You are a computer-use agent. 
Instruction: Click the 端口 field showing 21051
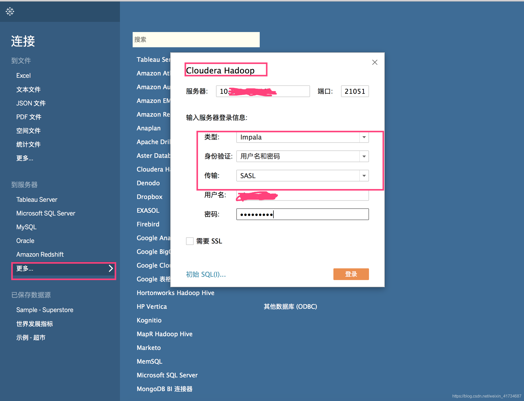click(x=355, y=91)
